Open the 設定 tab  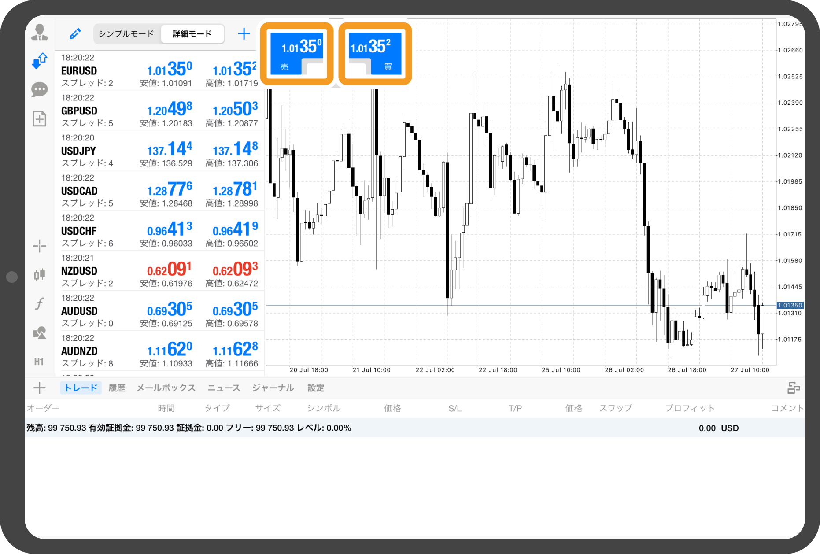pos(316,388)
